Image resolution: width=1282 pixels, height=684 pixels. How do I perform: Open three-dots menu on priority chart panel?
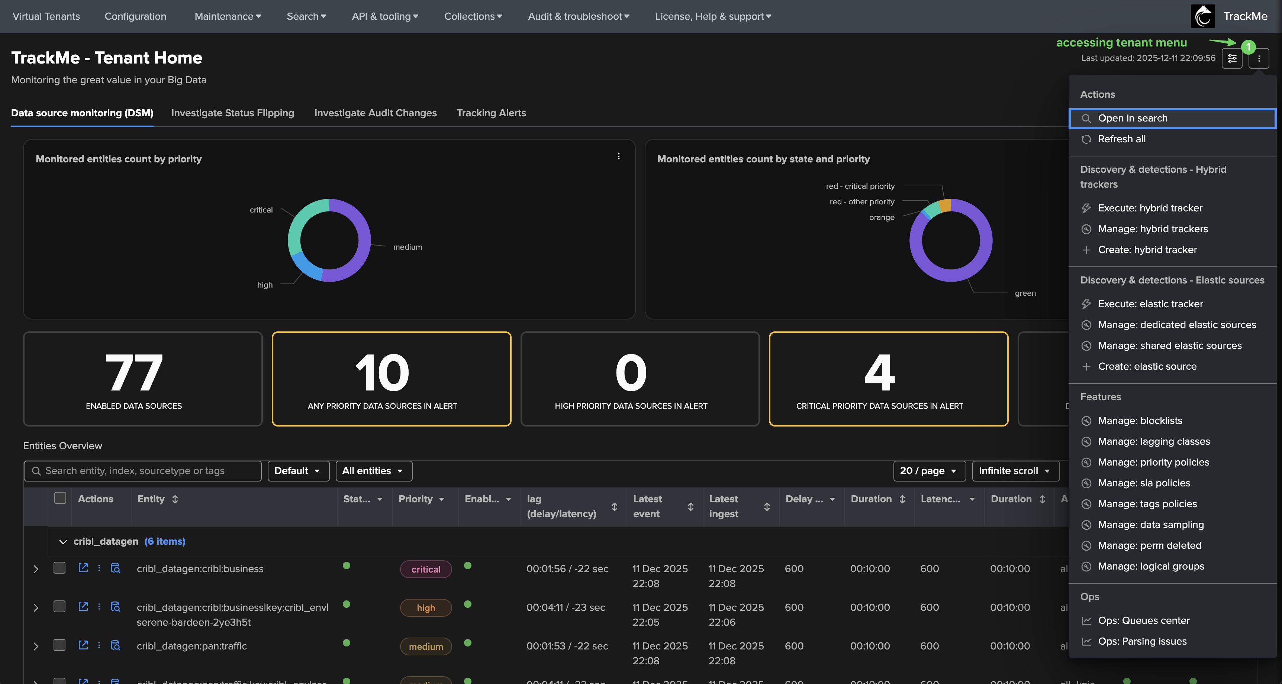619,156
